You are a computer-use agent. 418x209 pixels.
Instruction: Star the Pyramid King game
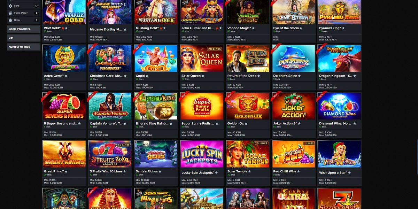[x=343, y=28]
